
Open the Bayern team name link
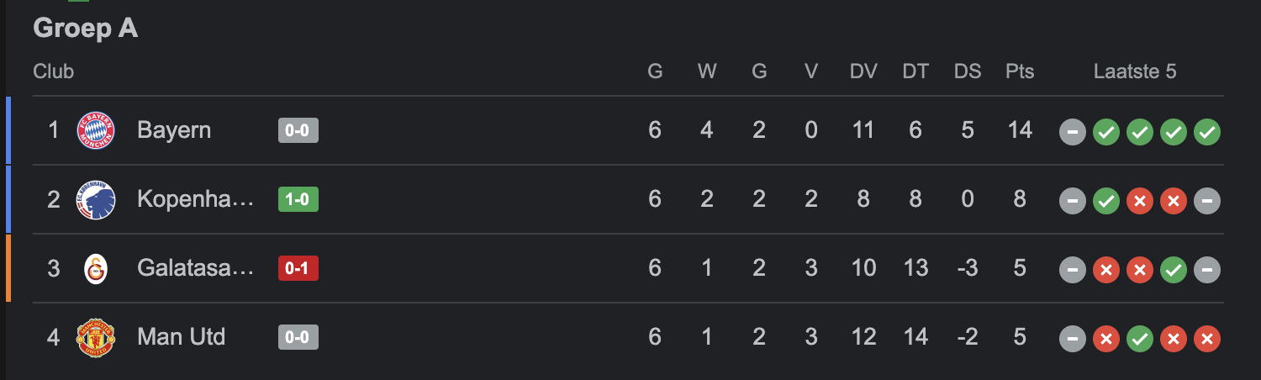tap(174, 130)
